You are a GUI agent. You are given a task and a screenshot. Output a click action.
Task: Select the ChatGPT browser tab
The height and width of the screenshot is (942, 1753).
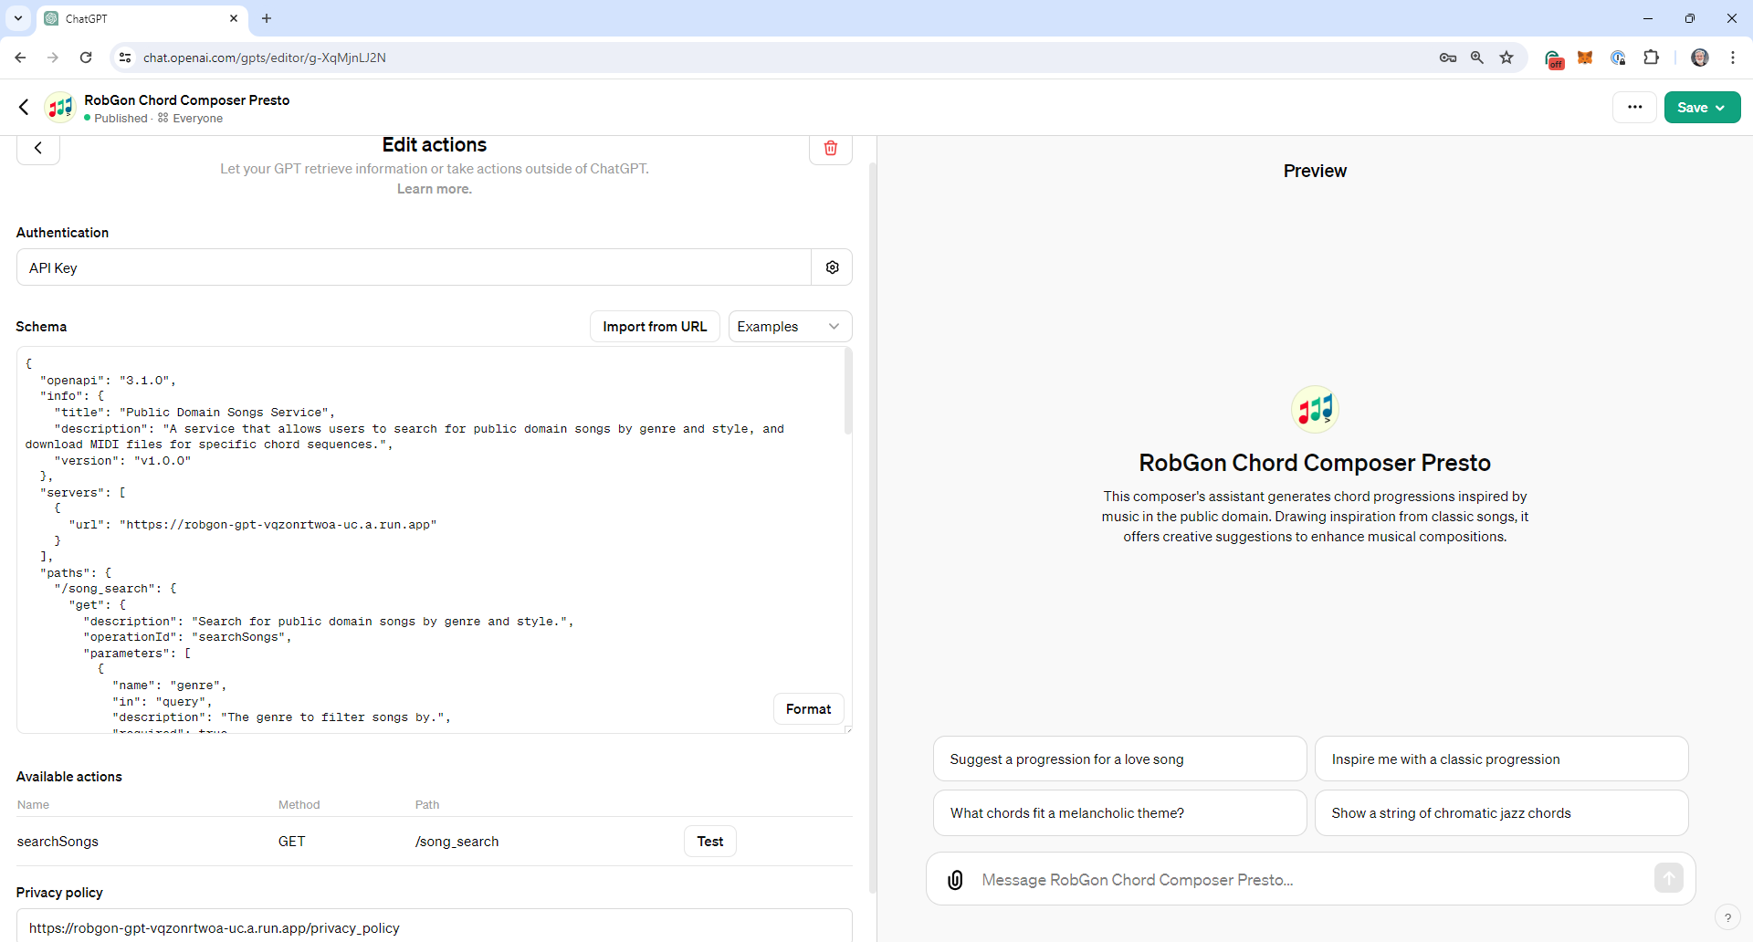point(142,18)
